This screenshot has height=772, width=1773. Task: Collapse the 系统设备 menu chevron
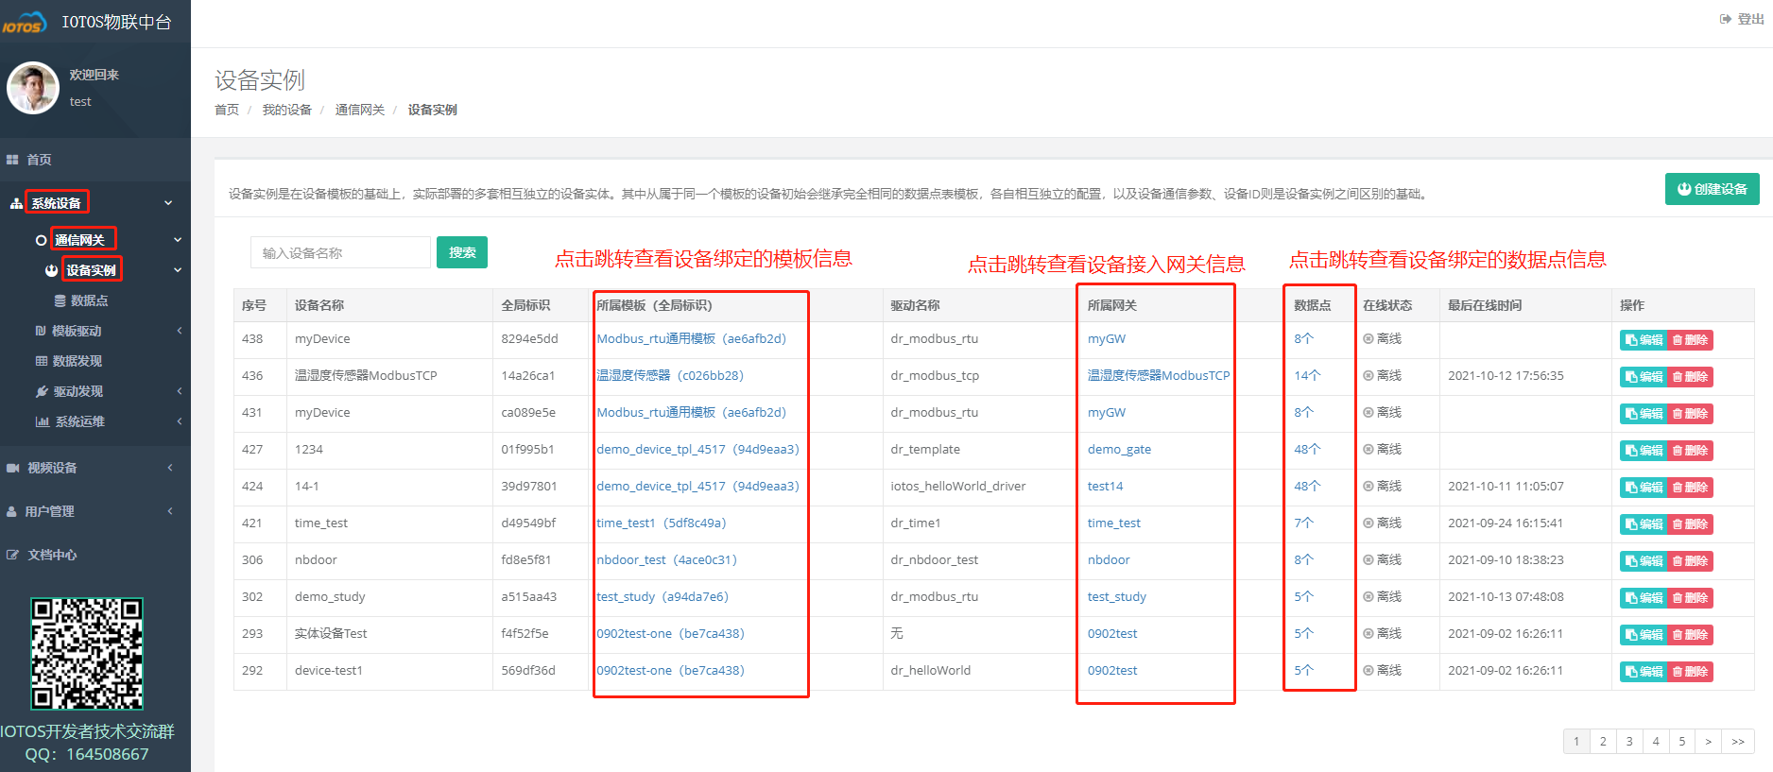click(x=168, y=202)
